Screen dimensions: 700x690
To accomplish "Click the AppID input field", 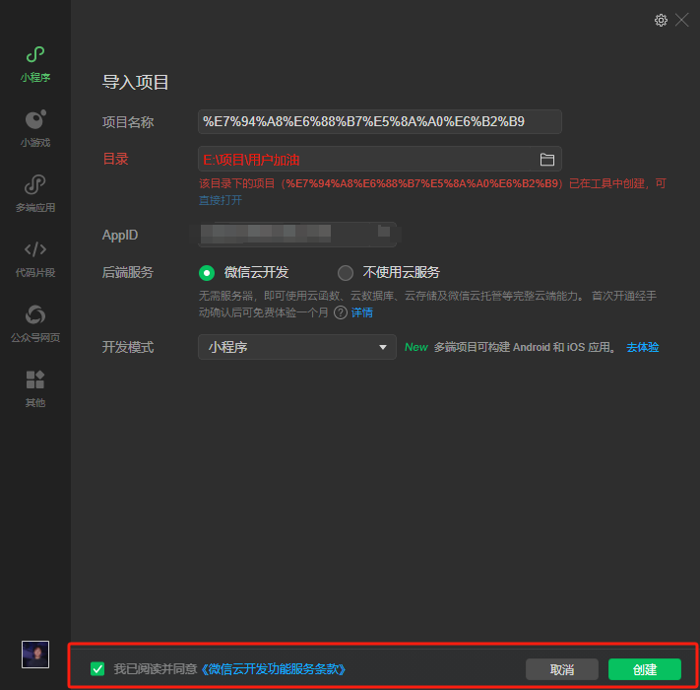I will pyautogui.click(x=297, y=235).
